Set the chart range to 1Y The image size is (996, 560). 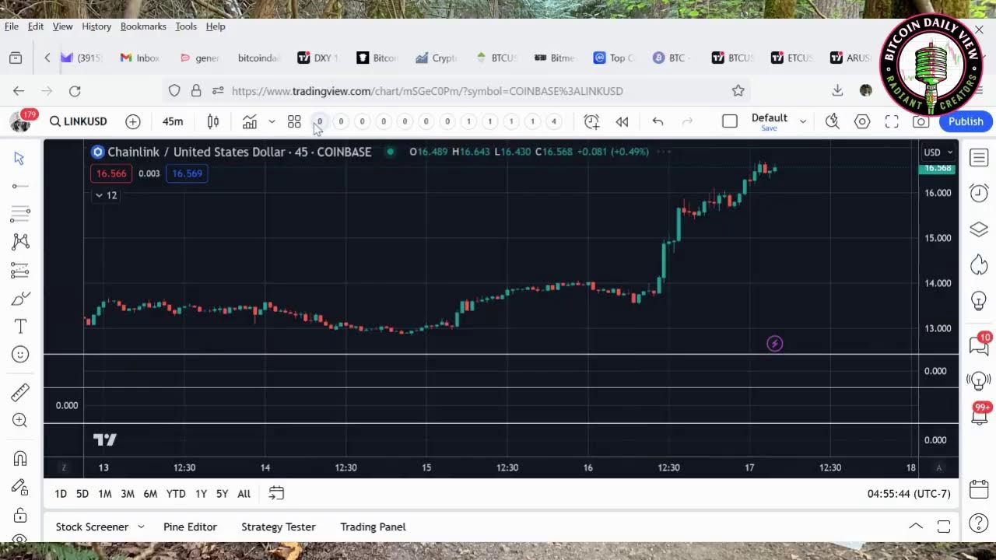click(x=201, y=494)
